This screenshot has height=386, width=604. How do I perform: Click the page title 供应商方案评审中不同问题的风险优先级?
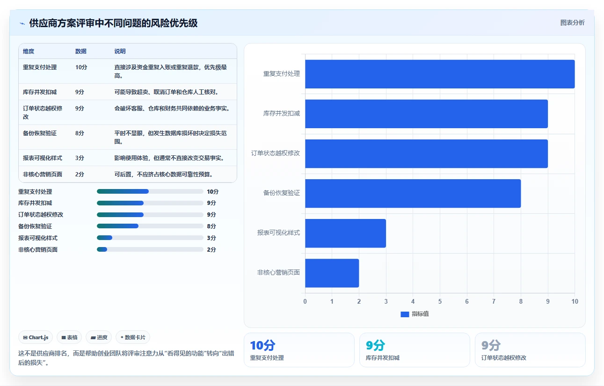click(x=113, y=23)
